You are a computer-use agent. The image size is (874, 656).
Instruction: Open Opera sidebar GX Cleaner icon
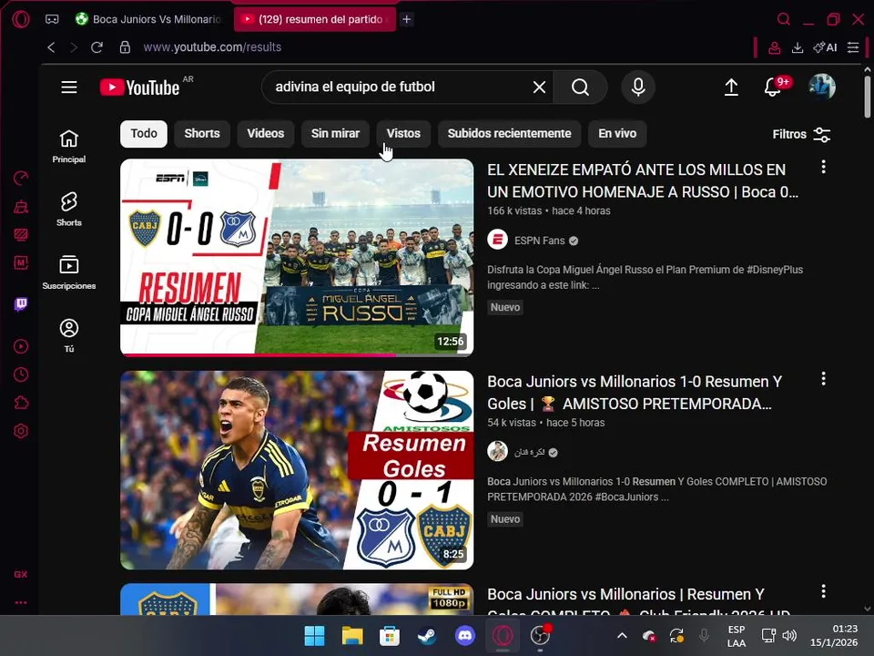[21, 207]
